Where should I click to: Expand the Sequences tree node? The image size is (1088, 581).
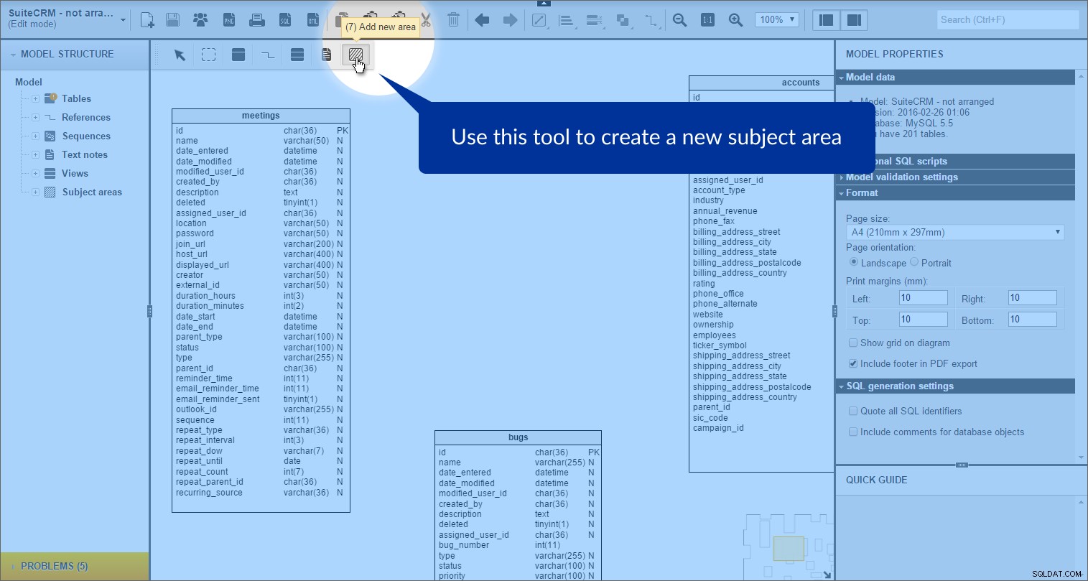pos(35,136)
